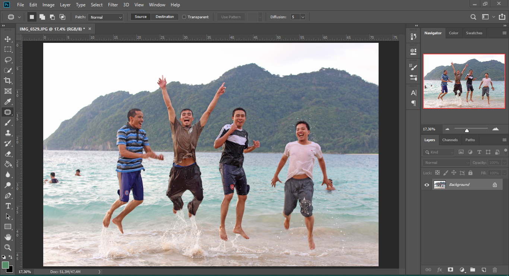Select the Zoom tool
Image resolution: width=509 pixels, height=276 pixels.
[7, 247]
